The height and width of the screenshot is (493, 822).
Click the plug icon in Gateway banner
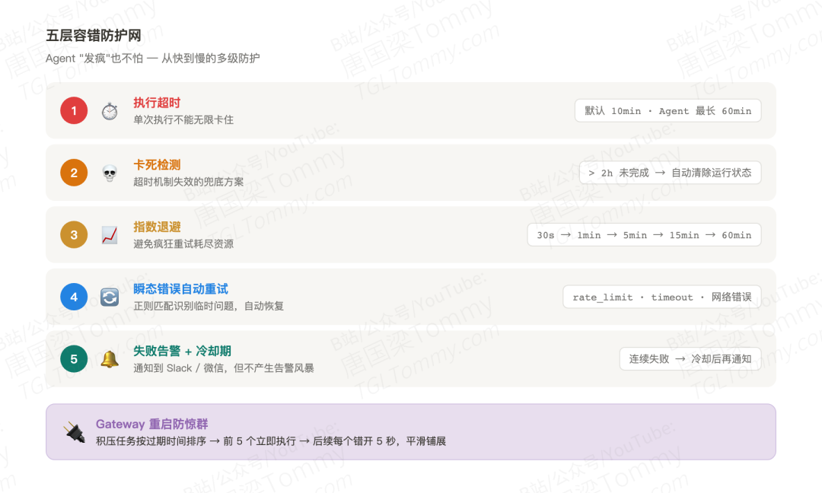pyautogui.click(x=75, y=432)
